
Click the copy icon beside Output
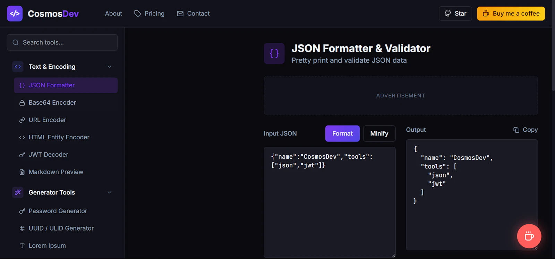(516, 130)
